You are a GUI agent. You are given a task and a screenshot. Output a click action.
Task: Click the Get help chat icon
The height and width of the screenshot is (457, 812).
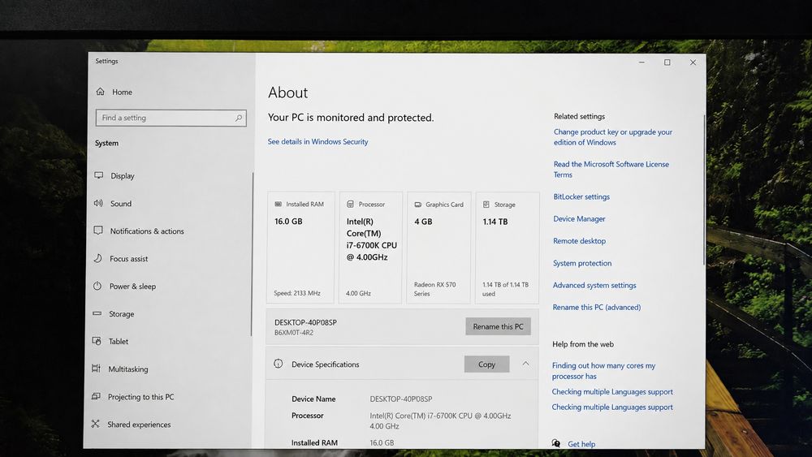coord(555,443)
